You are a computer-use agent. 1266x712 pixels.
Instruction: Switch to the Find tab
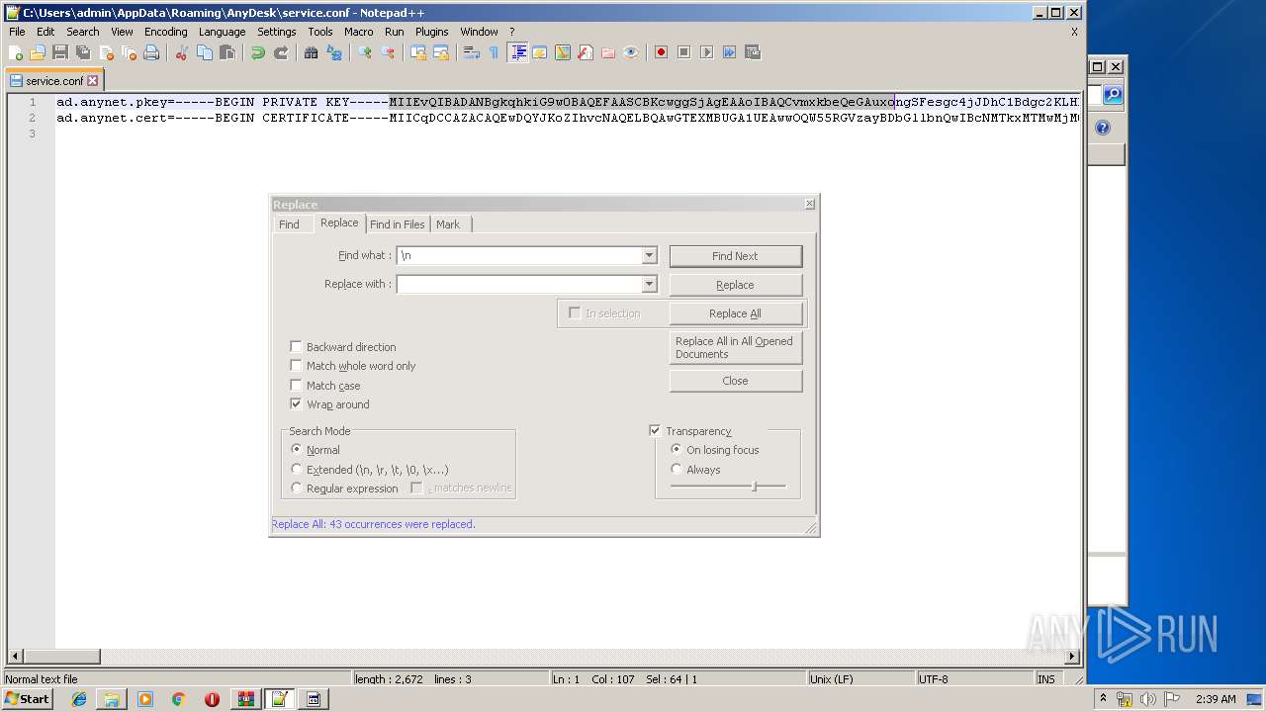tap(289, 224)
